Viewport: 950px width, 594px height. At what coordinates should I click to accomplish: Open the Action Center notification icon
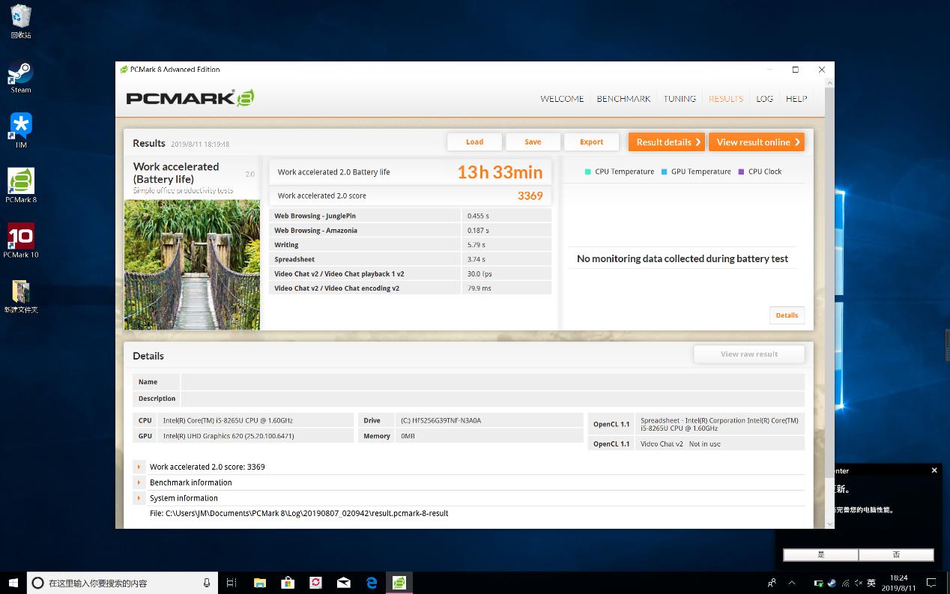932,583
